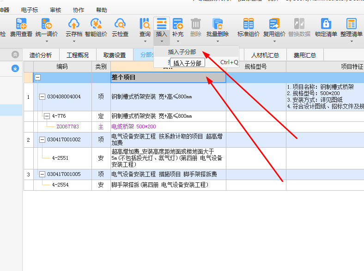This screenshot has width=364, height=271.
Task: Click the blue download arrow button
Action: coord(15,68)
